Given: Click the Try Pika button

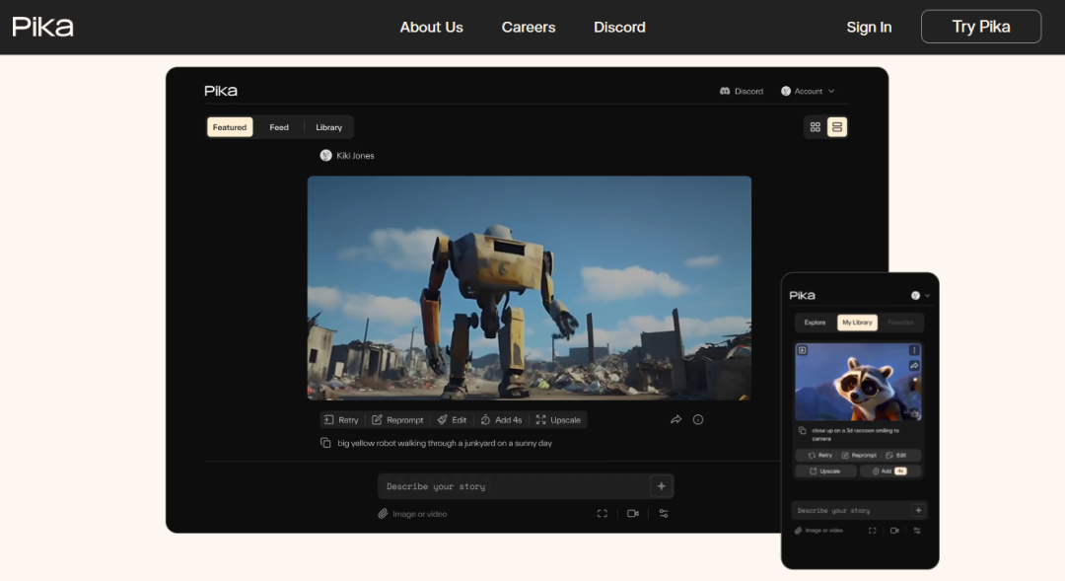Looking at the screenshot, I should (980, 27).
